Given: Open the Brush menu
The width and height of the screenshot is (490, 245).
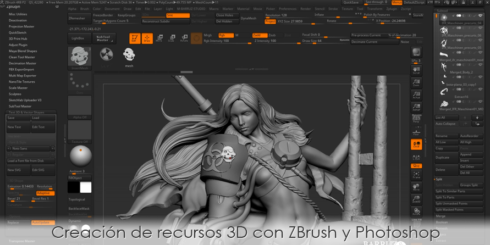Looking at the screenshot, I should tap(85, 9).
